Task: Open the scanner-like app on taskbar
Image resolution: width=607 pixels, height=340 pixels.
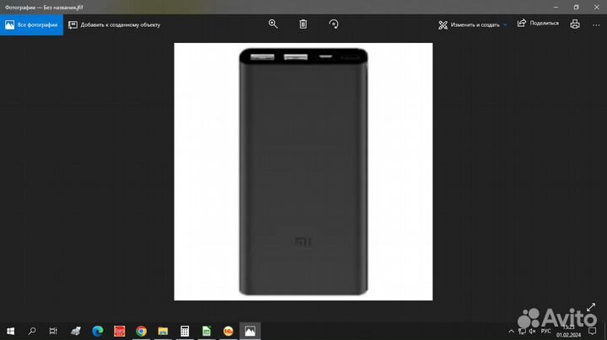Action: [x=76, y=331]
